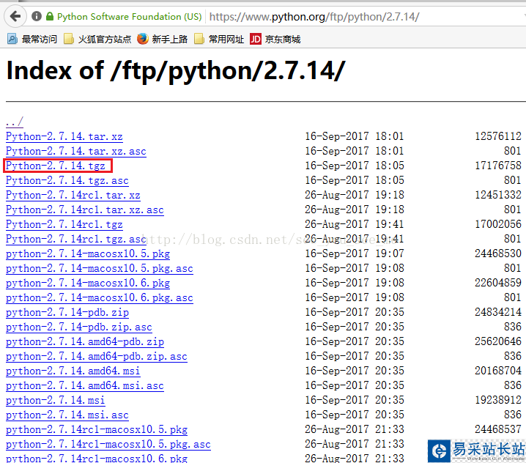Select date 26-Aug-2017 19:18 of Python-2.7.14rc1.tar.xz
This screenshot has height=463, width=526.
[x=355, y=195]
